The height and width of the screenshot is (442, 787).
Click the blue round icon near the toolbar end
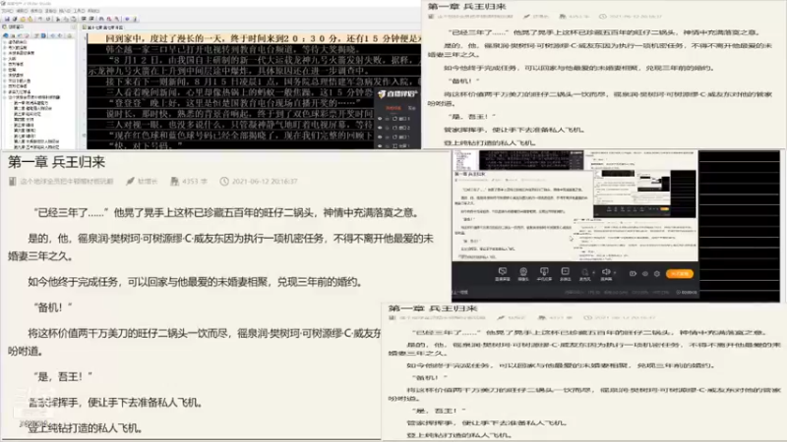click(127, 19)
